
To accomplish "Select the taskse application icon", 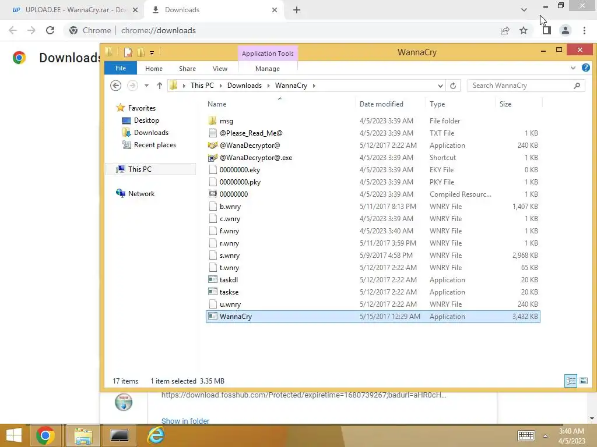I will (212, 292).
